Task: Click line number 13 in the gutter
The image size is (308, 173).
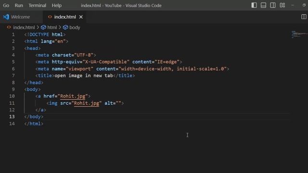Action: point(12,117)
